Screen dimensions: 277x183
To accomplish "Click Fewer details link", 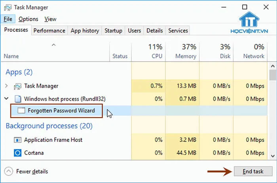I will click(x=32, y=172).
